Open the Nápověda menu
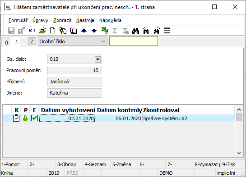 click(110, 20)
